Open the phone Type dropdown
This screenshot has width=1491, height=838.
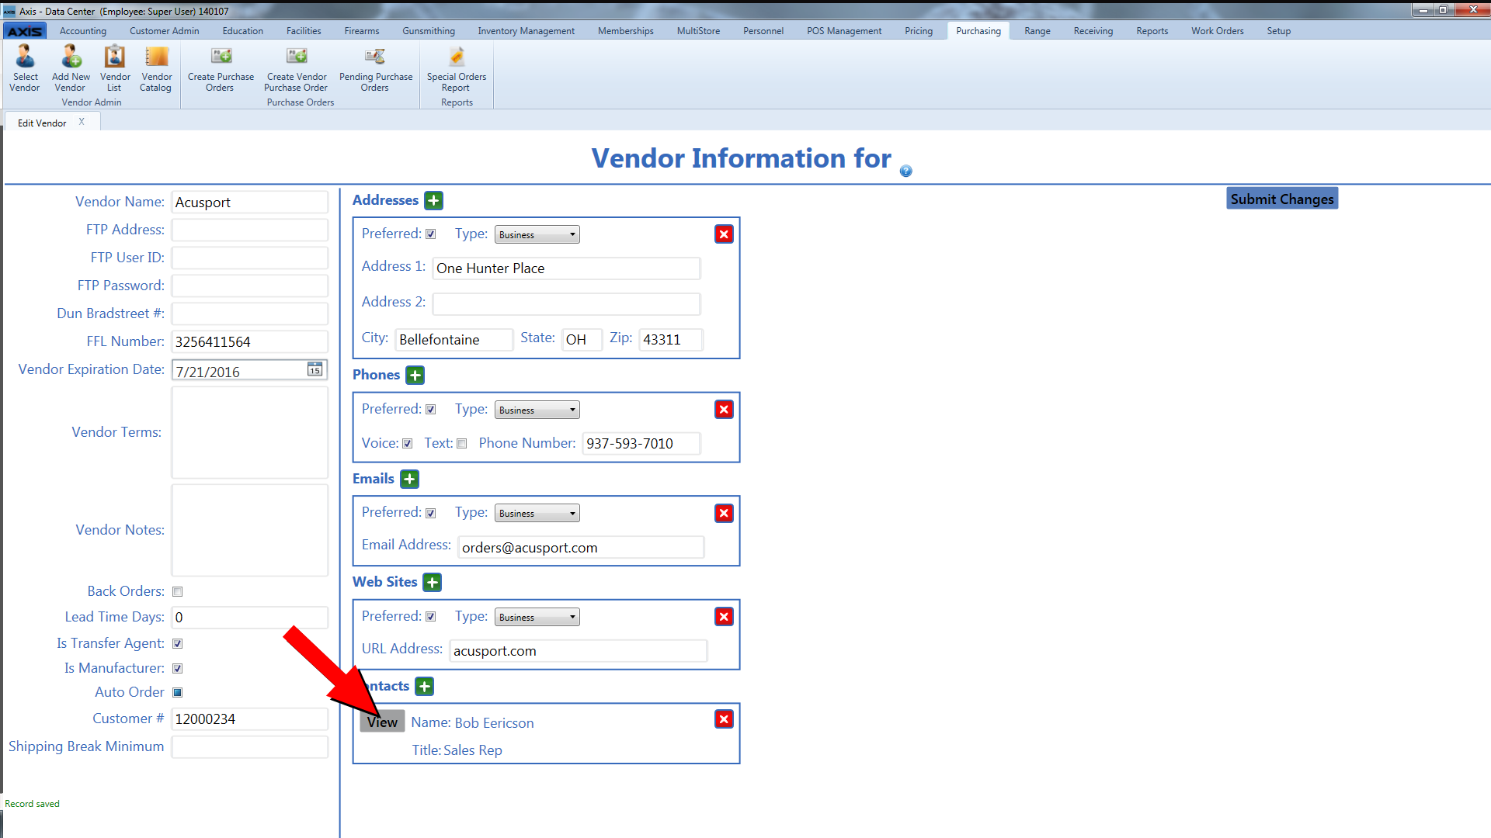[x=537, y=410]
